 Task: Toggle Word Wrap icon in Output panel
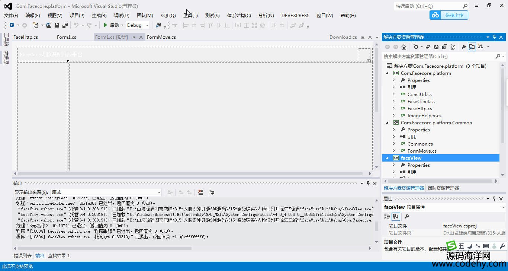pyautogui.click(x=212, y=192)
